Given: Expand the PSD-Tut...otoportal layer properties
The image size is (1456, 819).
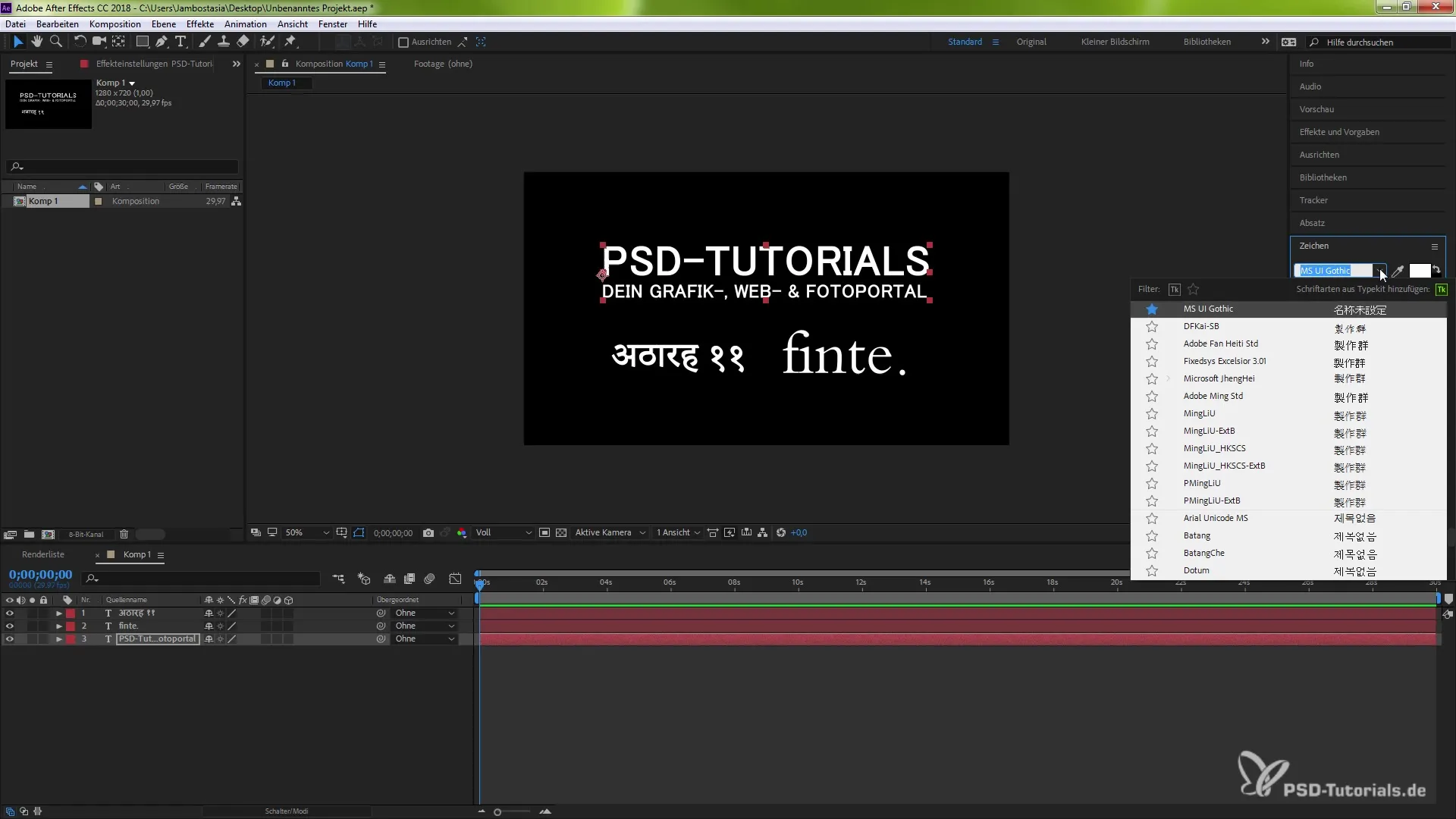Looking at the screenshot, I should tap(58, 639).
